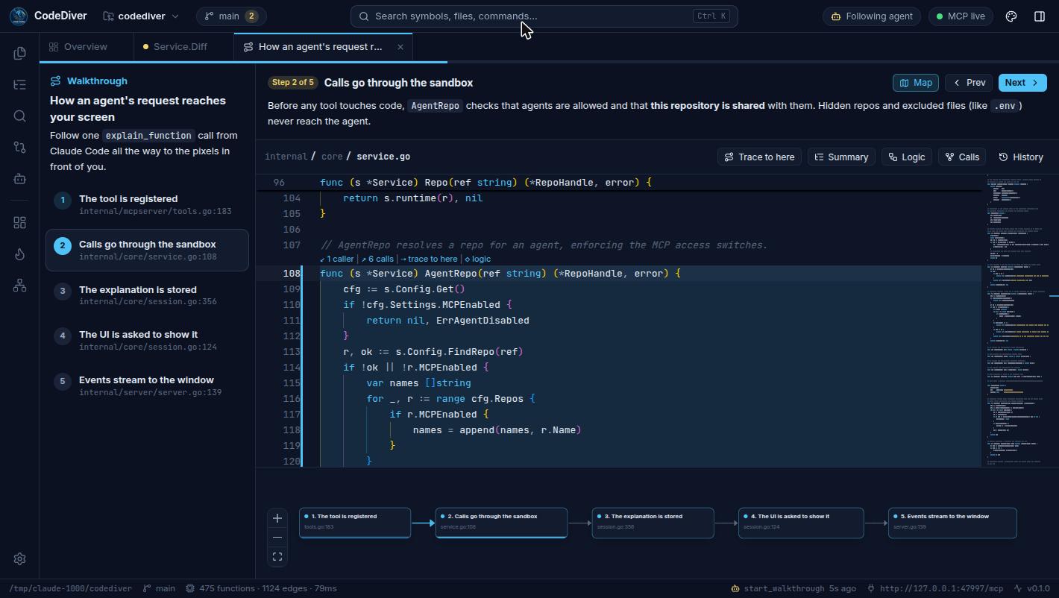
Task: Click graph node '1. The tool is registered'
Action: pos(355,522)
